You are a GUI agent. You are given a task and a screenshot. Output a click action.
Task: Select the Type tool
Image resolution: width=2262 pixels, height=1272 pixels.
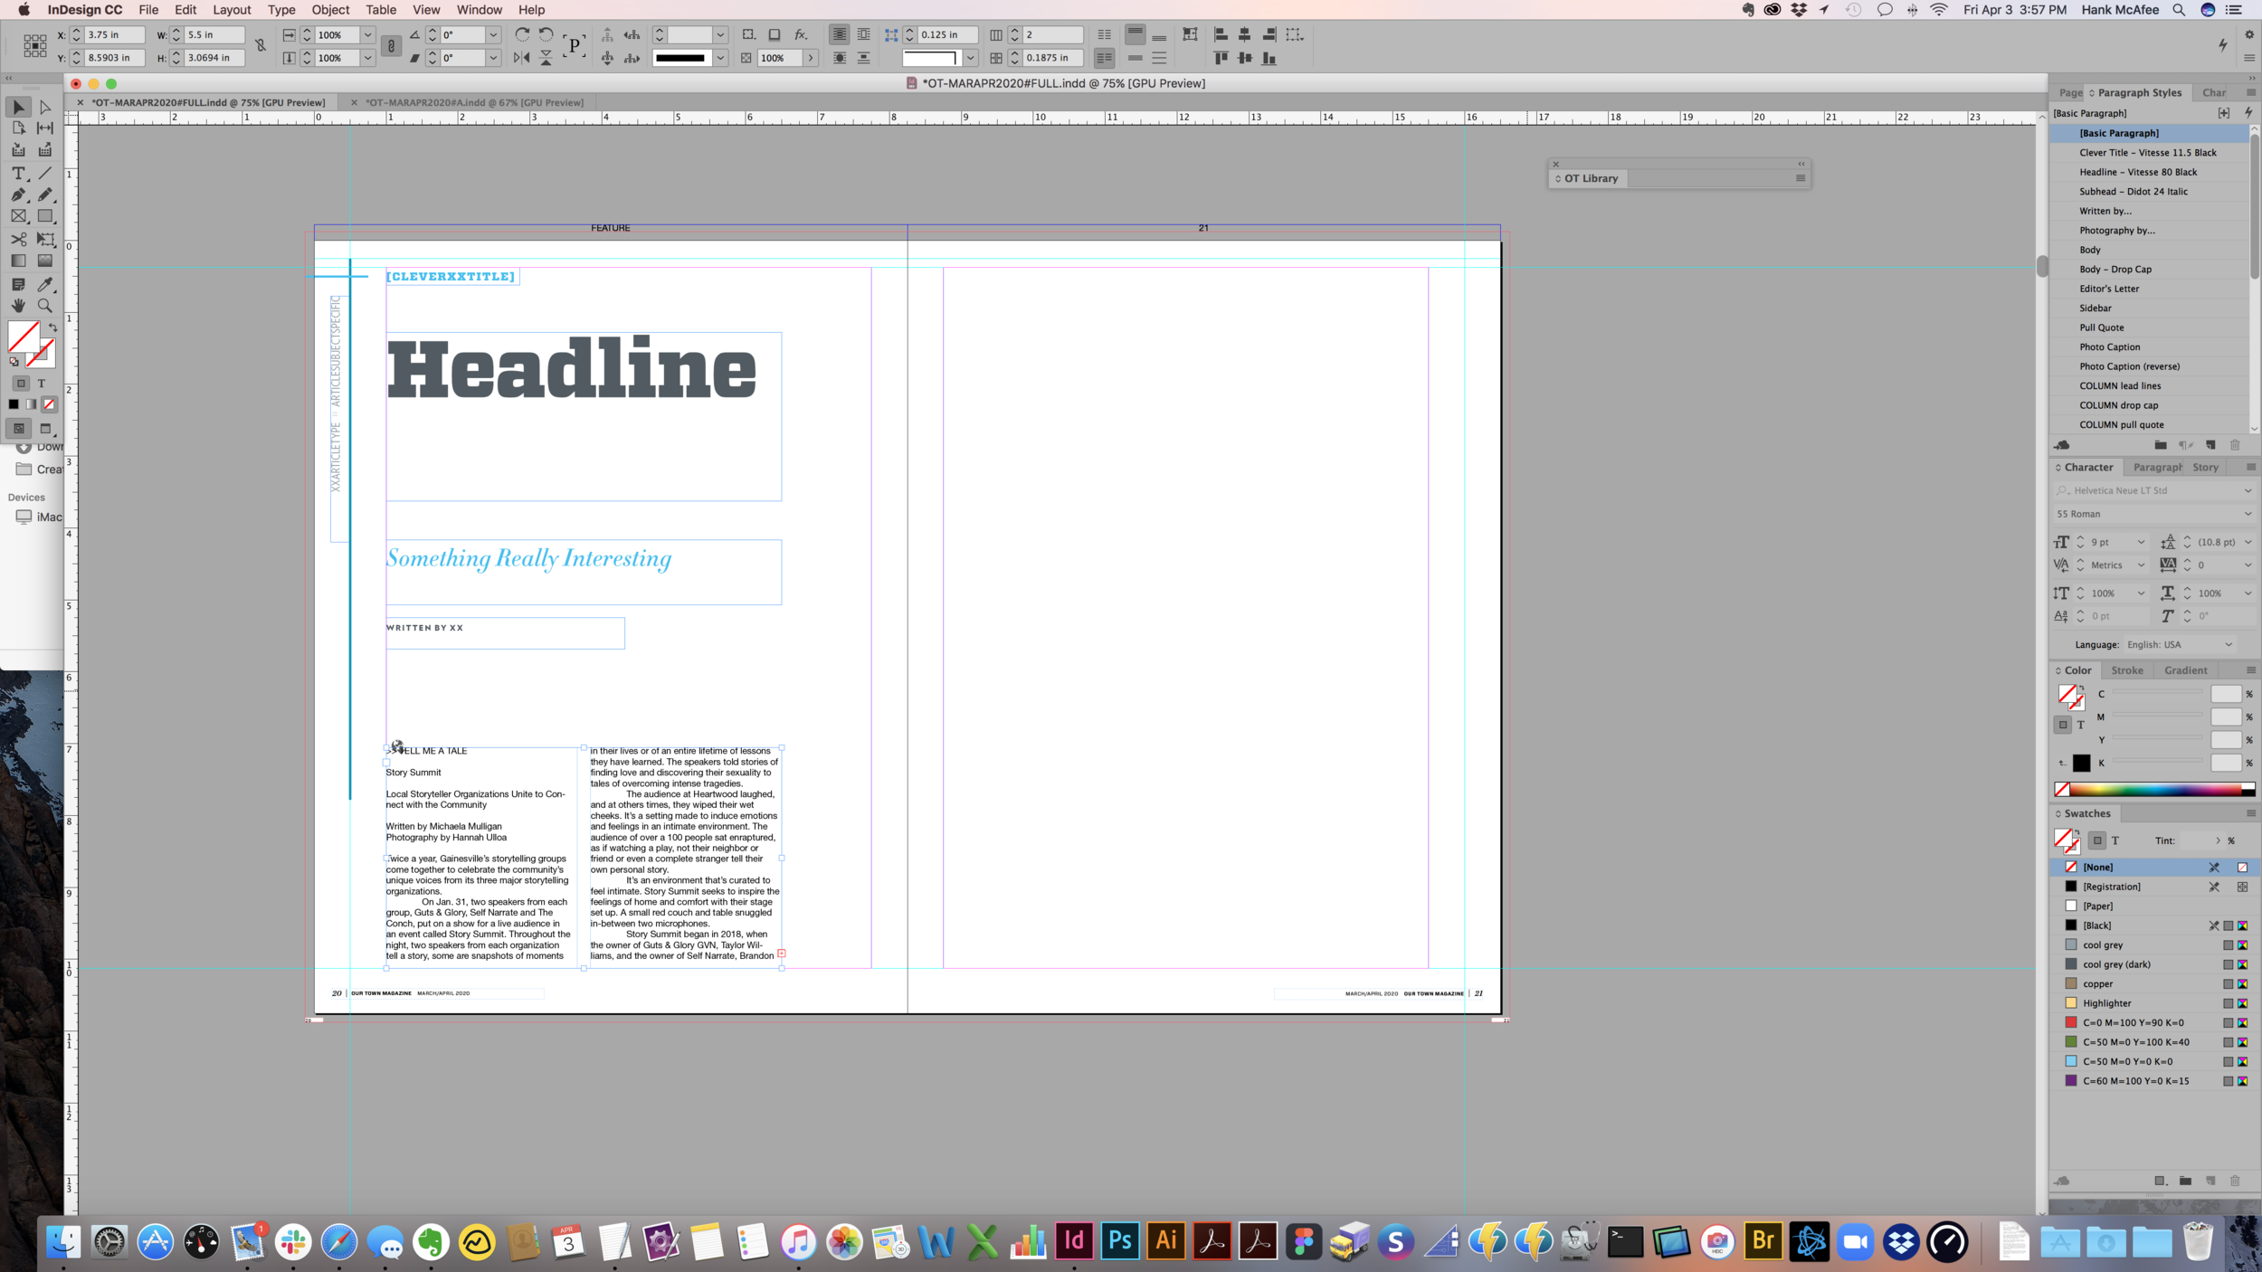pyautogui.click(x=18, y=173)
